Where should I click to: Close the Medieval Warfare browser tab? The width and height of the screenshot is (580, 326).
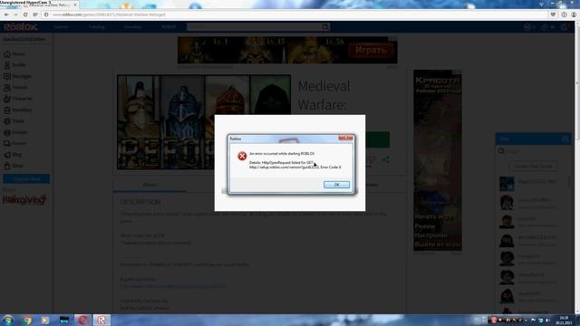[x=75, y=5]
